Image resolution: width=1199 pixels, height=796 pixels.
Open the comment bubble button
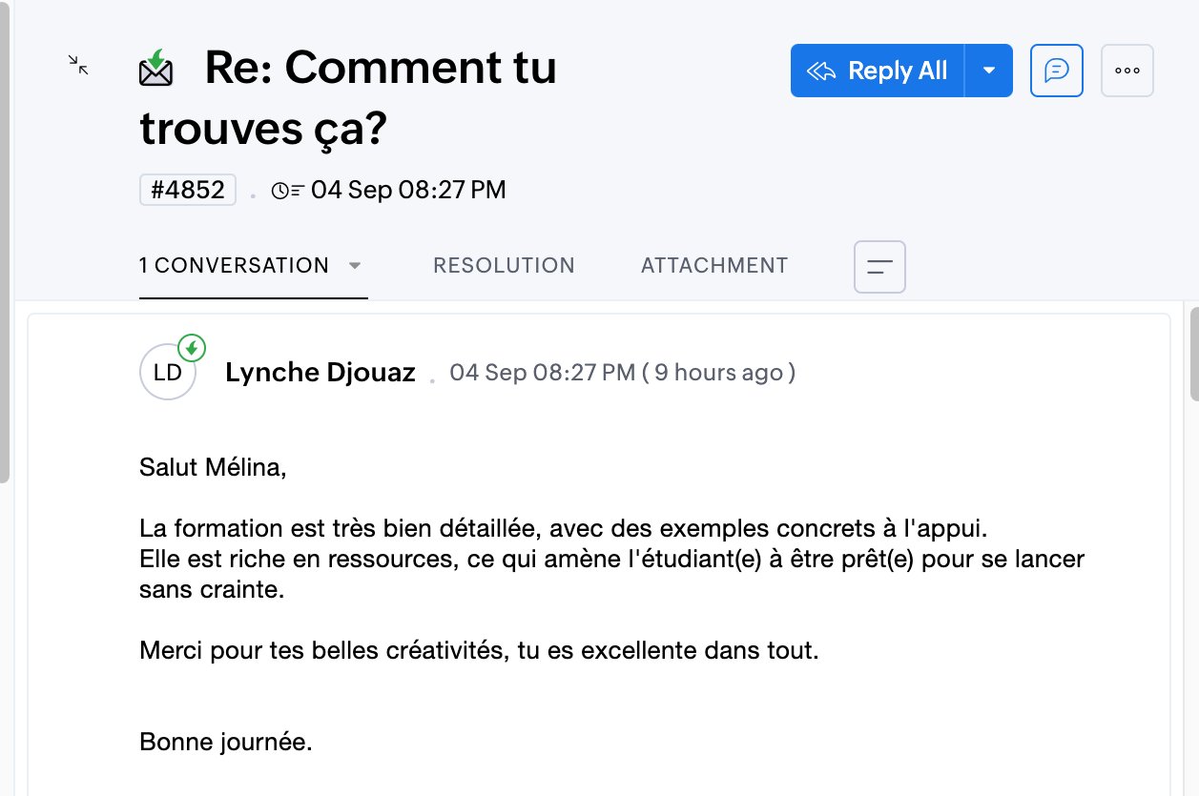click(x=1056, y=71)
